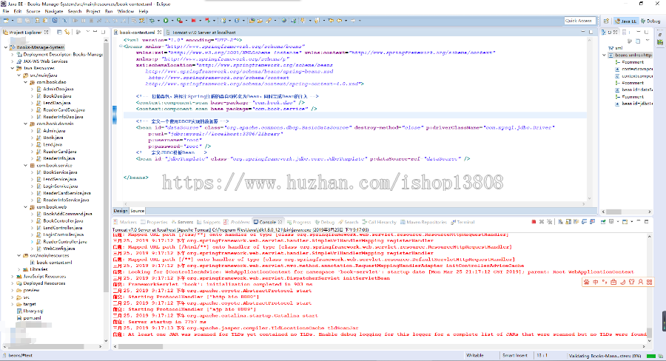Screen dimensions: 666x361
Task: Switch editor to Source tab
Action: [137, 211]
